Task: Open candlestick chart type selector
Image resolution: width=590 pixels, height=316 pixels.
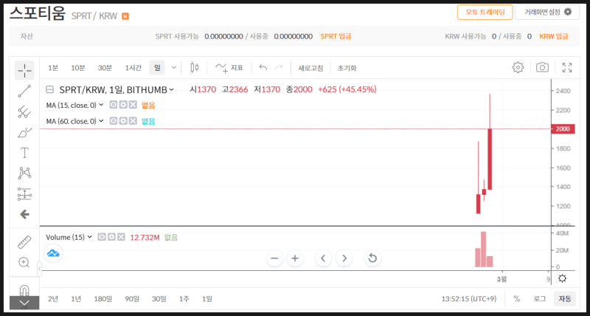Action: [x=195, y=68]
